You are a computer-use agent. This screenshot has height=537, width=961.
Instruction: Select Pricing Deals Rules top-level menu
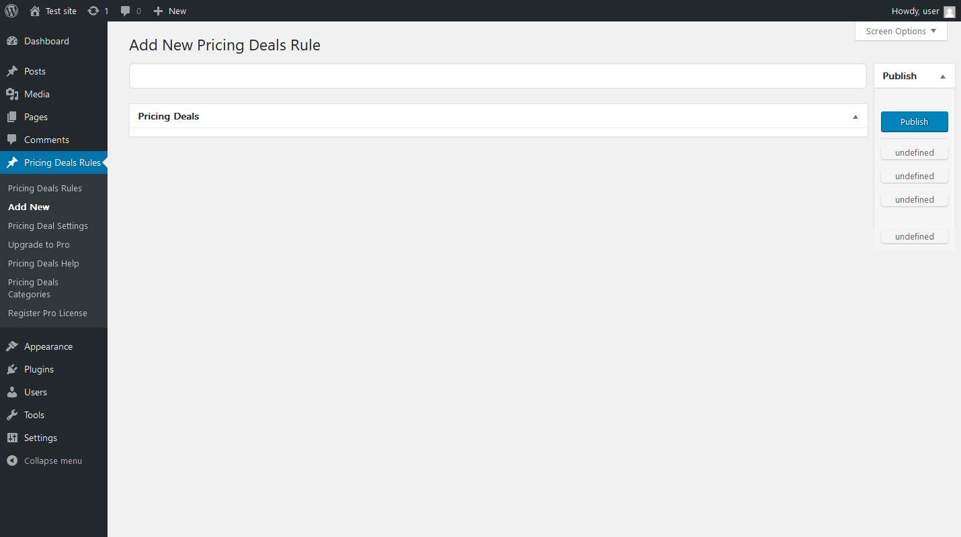[x=54, y=162]
